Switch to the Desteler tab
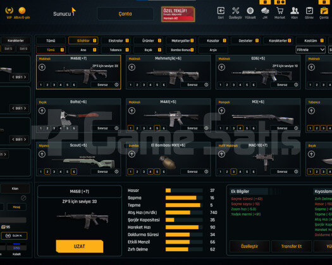The height and width of the screenshot is (265, 332). click(245, 40)
